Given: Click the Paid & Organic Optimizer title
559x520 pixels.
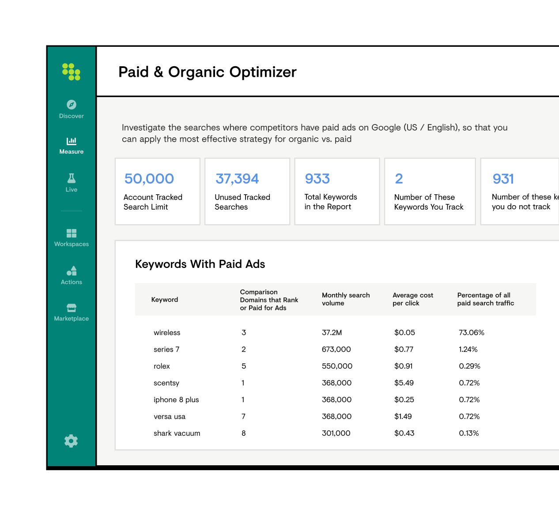Looking at the screenshot, I should [x=208, y=72].
